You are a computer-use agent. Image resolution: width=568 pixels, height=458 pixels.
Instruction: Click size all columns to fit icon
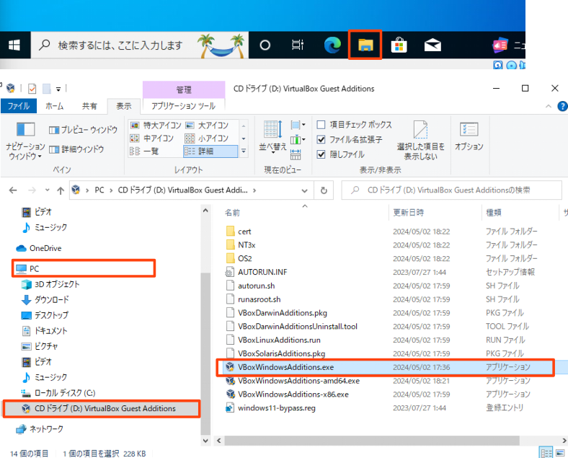296,154
